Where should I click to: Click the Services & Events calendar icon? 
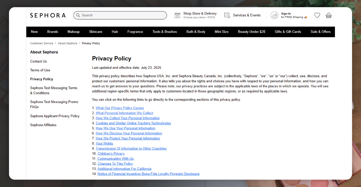point(227,15)
